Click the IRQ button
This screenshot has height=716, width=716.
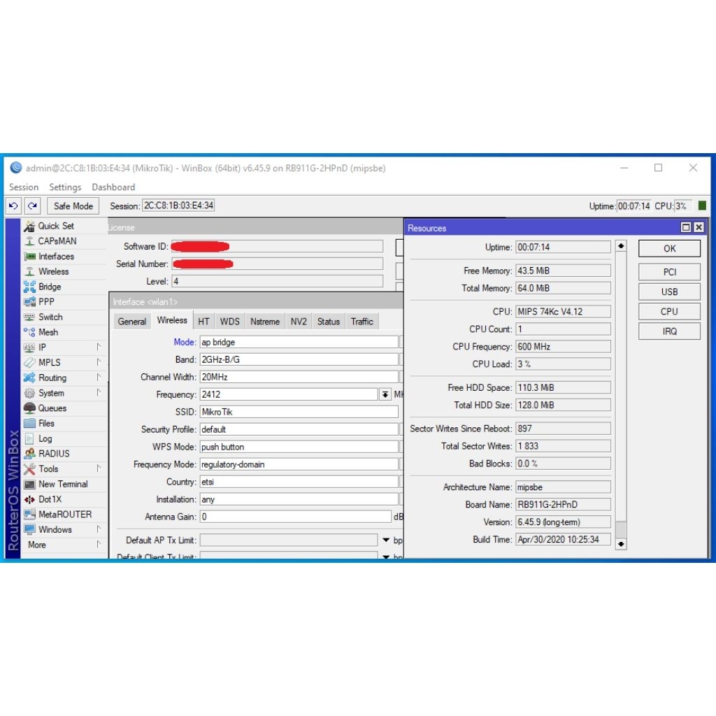click(x=669, y=331)
